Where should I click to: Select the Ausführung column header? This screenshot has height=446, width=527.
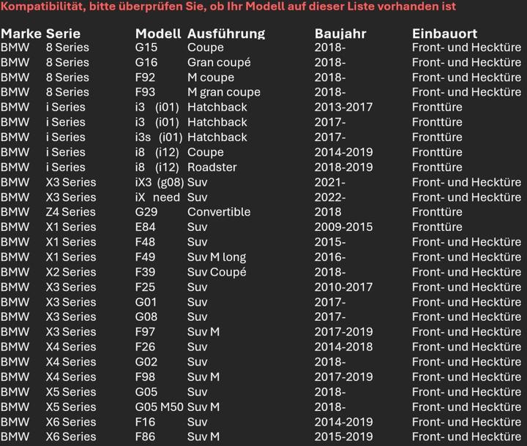[226, 34]
